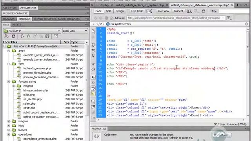Click Select Parent Tag icon
Viewport: 251px width, 141px height.
93,63
